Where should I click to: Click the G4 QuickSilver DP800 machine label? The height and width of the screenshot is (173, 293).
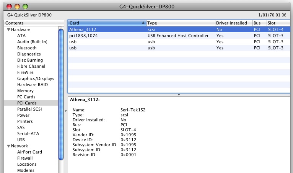[x=29, y=15]
